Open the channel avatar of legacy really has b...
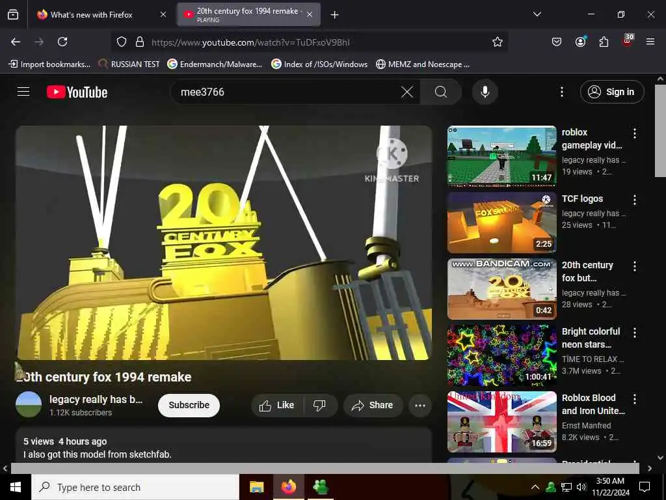This screenshot has height=500, width=666. click(x=29, y=404)
